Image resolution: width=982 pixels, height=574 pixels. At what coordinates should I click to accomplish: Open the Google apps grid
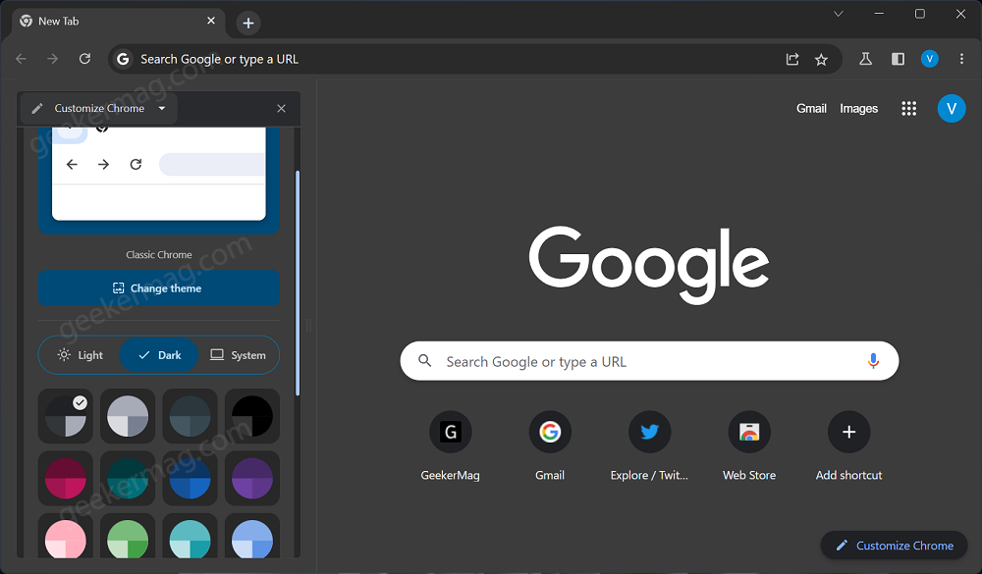coord(908,108)
